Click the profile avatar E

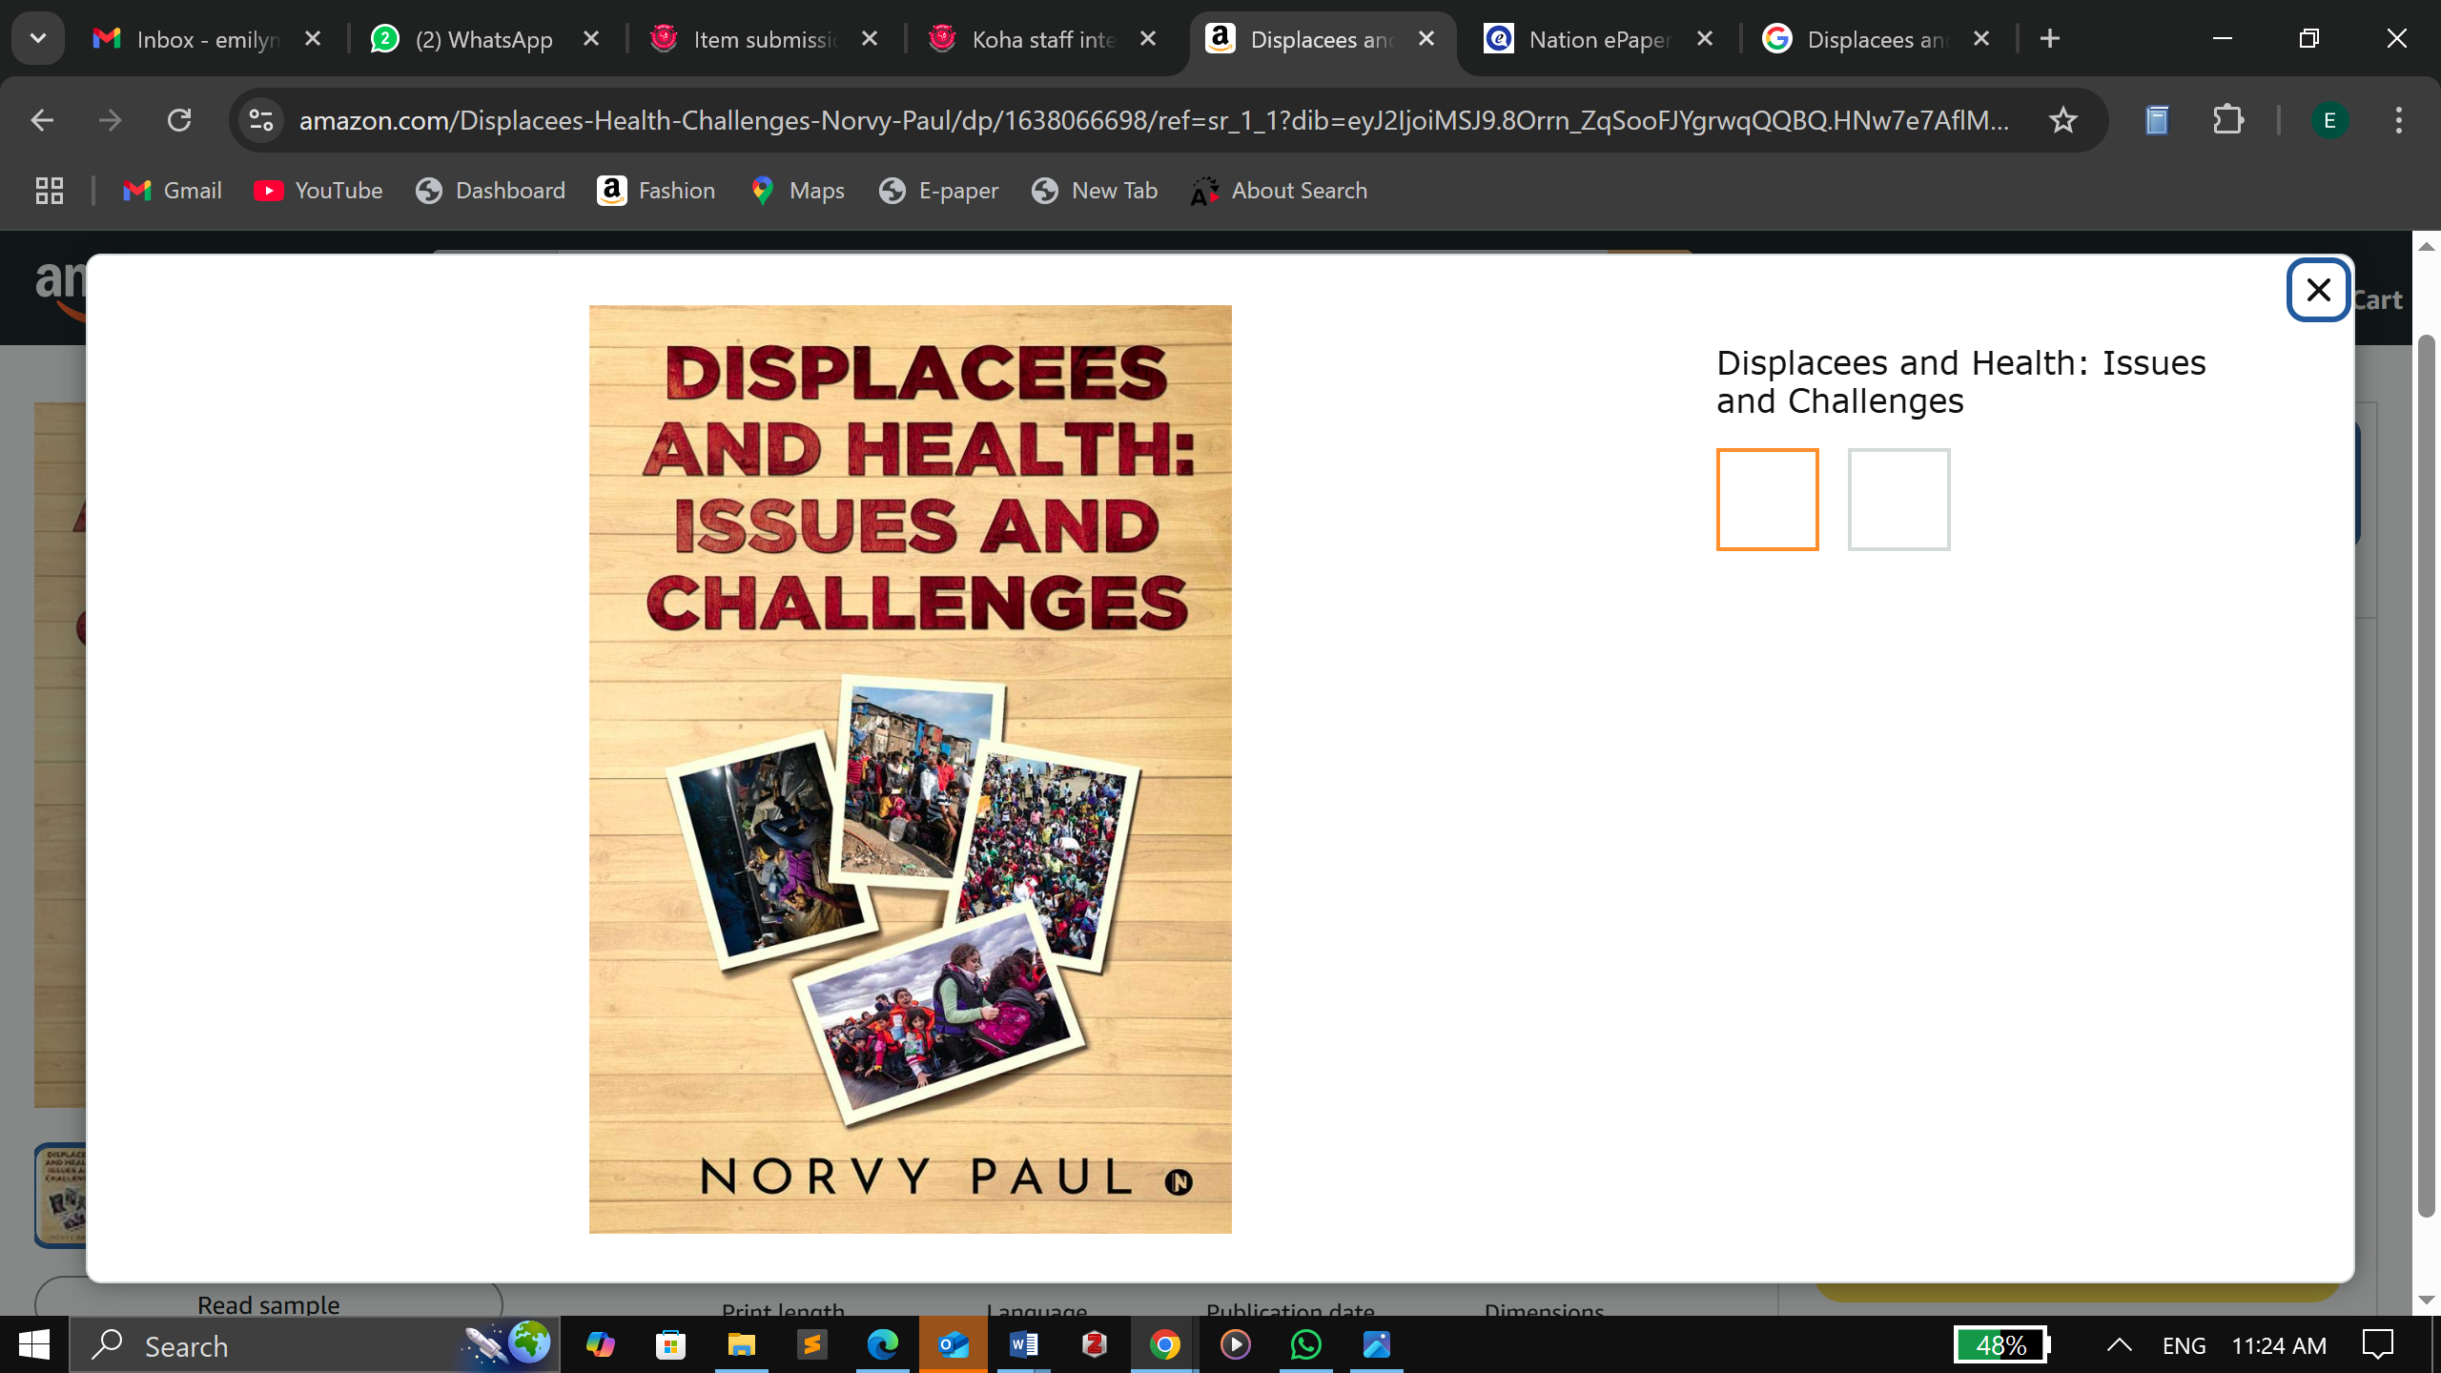2329,120
